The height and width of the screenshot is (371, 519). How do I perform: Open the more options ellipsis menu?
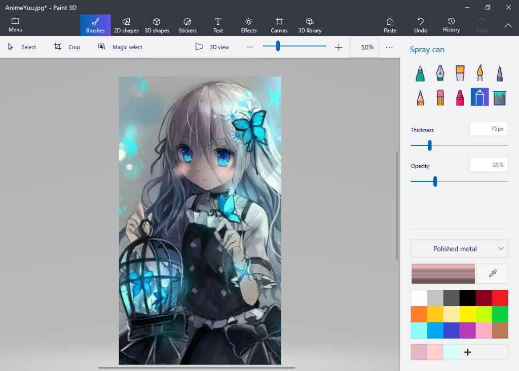pos(389,47)
